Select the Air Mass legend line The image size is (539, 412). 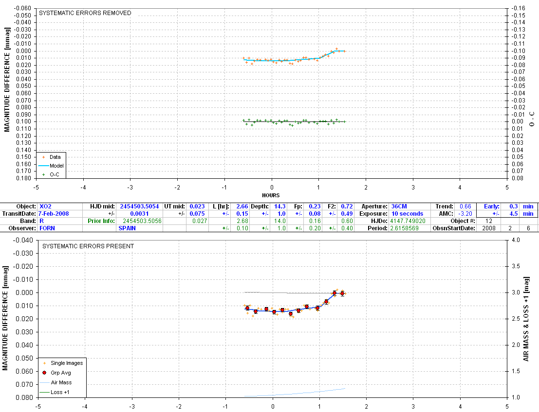[x=44, y=382]
